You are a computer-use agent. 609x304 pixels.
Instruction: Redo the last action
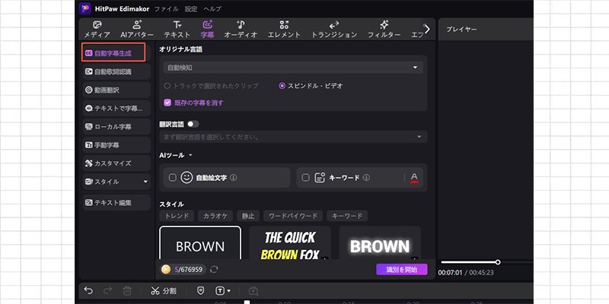click(108, 291)
